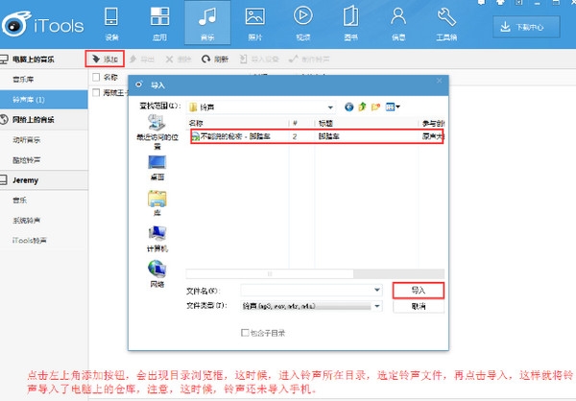This screenshot has width=576, height=401.
Task: Click the create new folder icon
Action: click(x=375, y=106)
